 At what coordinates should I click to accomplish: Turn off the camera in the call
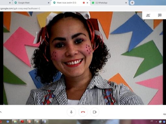click(x=95, y=112)
